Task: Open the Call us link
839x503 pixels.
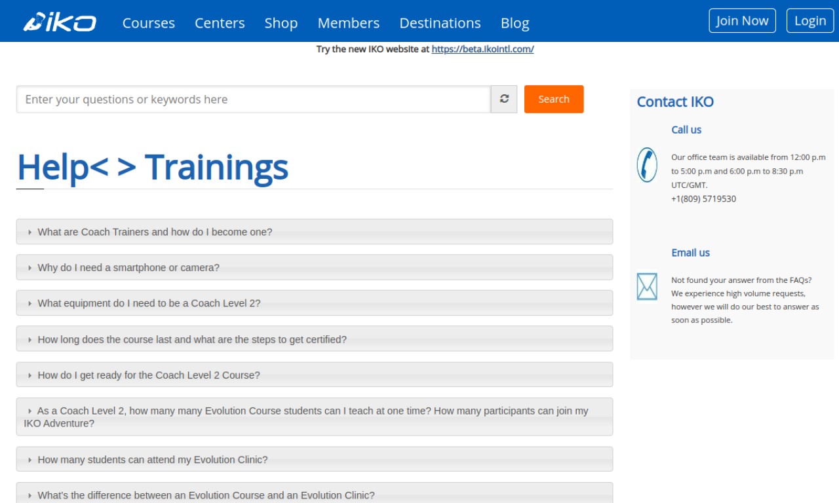Action: 686,130
